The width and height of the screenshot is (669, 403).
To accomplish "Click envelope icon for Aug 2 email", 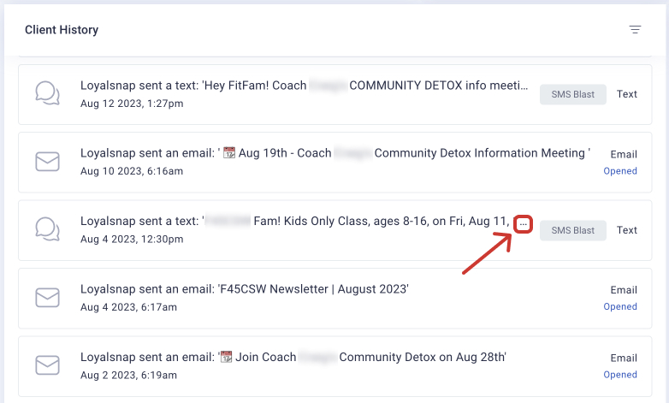I will coord(47,365).
